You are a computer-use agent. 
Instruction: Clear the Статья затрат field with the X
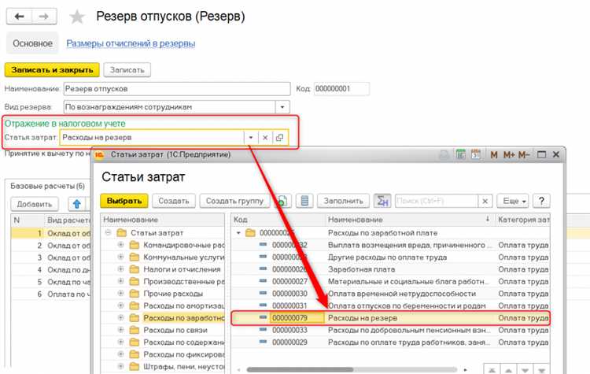(265, 138)
